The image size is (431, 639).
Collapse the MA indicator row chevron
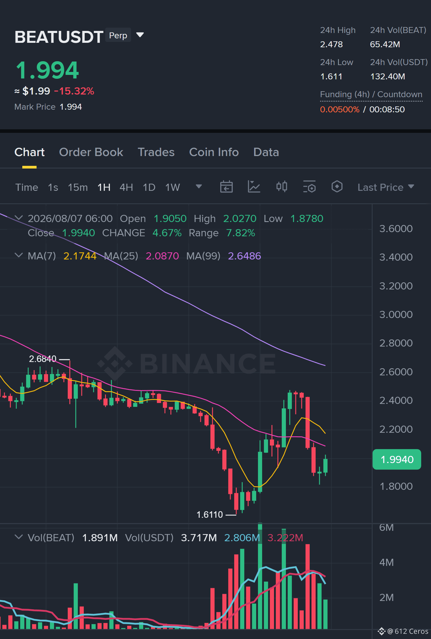pos(19,255)
